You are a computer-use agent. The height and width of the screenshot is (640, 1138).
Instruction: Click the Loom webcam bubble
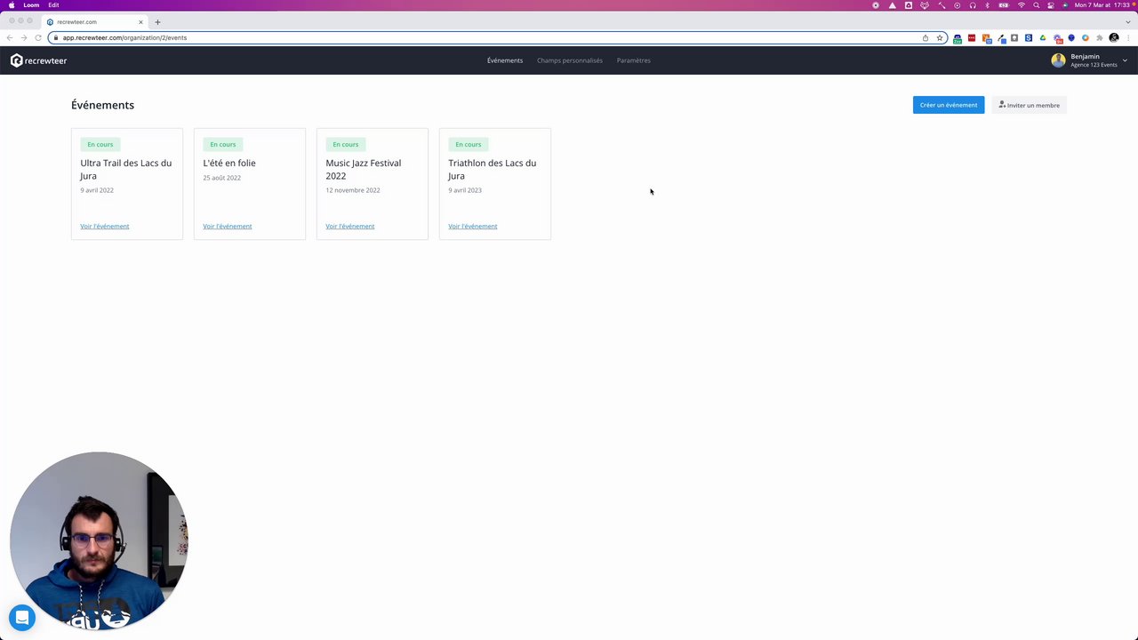coord(99,540)
